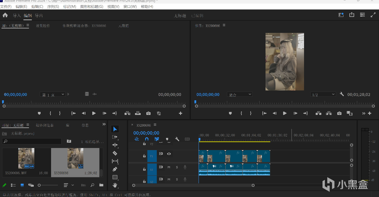This screenshot has width=379, height=197.
Task: Open the 1/2 playback resolution dropdown
Action: (323, 95)
